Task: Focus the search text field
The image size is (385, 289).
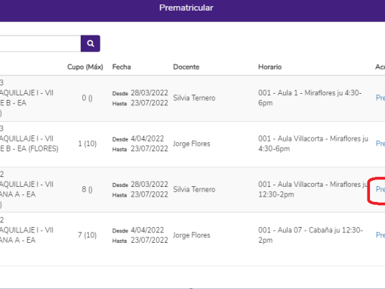Action: 40,44
